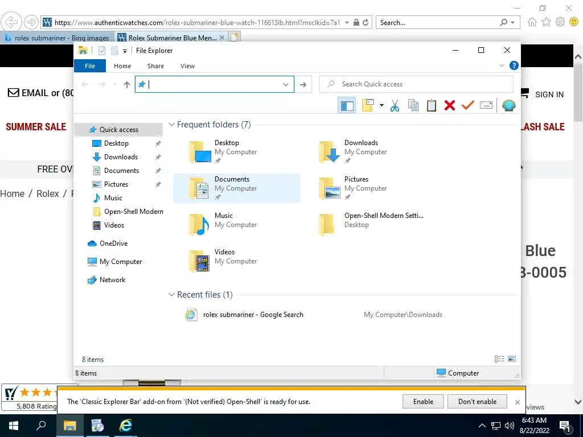Click the Internet Explorer refresh icon
Viewport: 583px width, 437px height.
point(366,22)
